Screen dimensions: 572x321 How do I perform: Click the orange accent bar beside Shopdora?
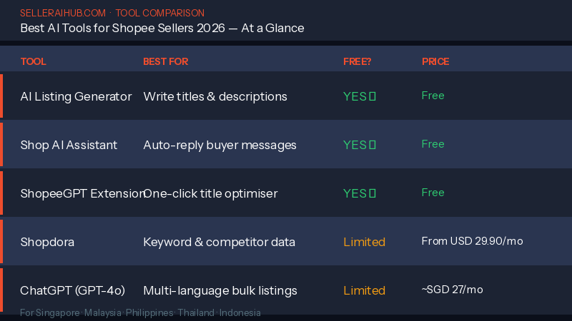point(1,241)
